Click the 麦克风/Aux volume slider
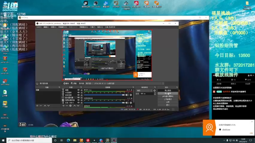 (104, 95)
